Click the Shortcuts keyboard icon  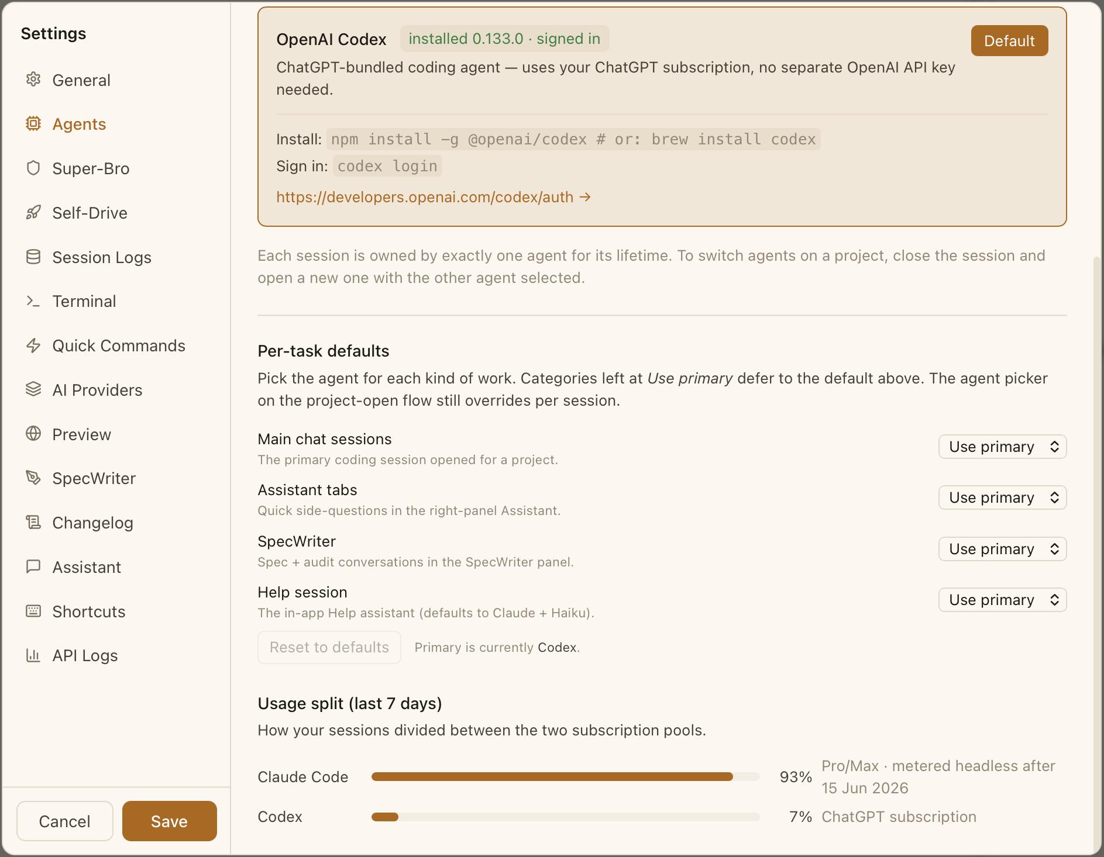(x=33, y=611)
